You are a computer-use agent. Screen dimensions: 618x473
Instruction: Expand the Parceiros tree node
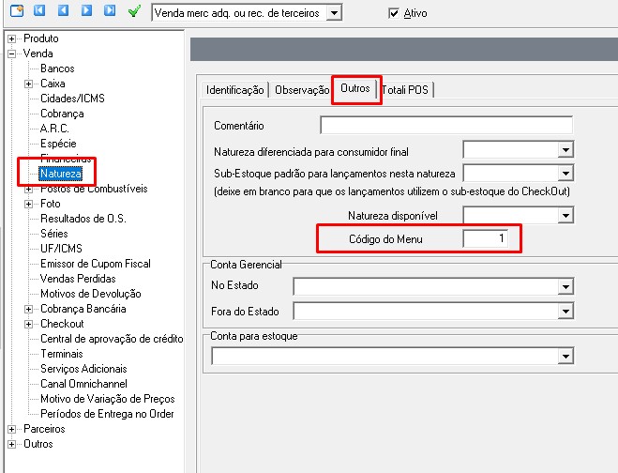(11, 429)
